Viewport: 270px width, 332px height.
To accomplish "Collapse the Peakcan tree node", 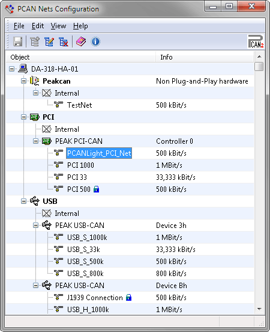I will coord(23,81).
